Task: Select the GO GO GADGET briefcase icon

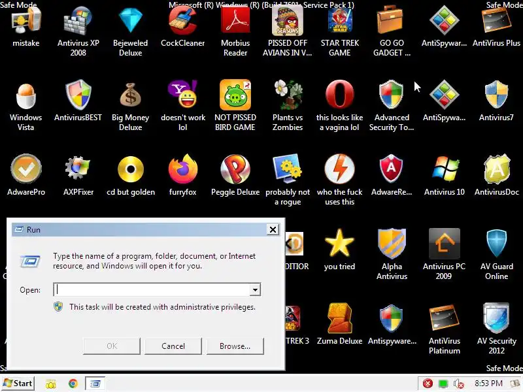Action: (x=392, y=21)
